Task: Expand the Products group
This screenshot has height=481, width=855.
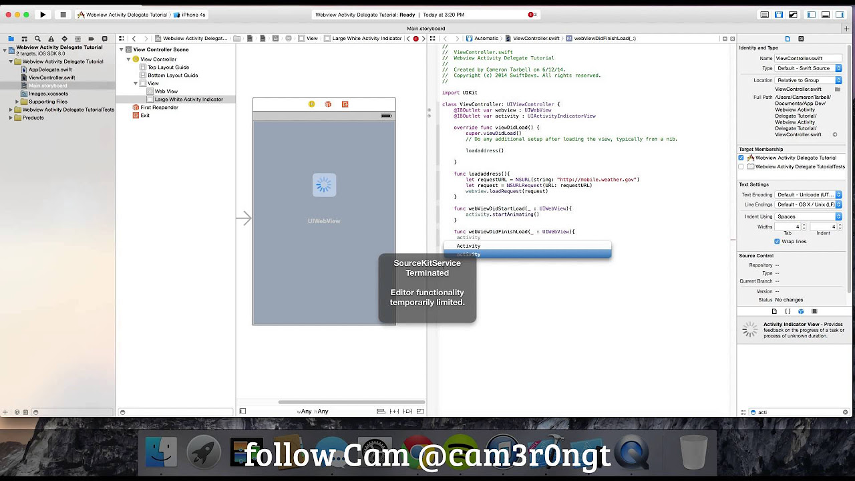Action: click(11, 118)
